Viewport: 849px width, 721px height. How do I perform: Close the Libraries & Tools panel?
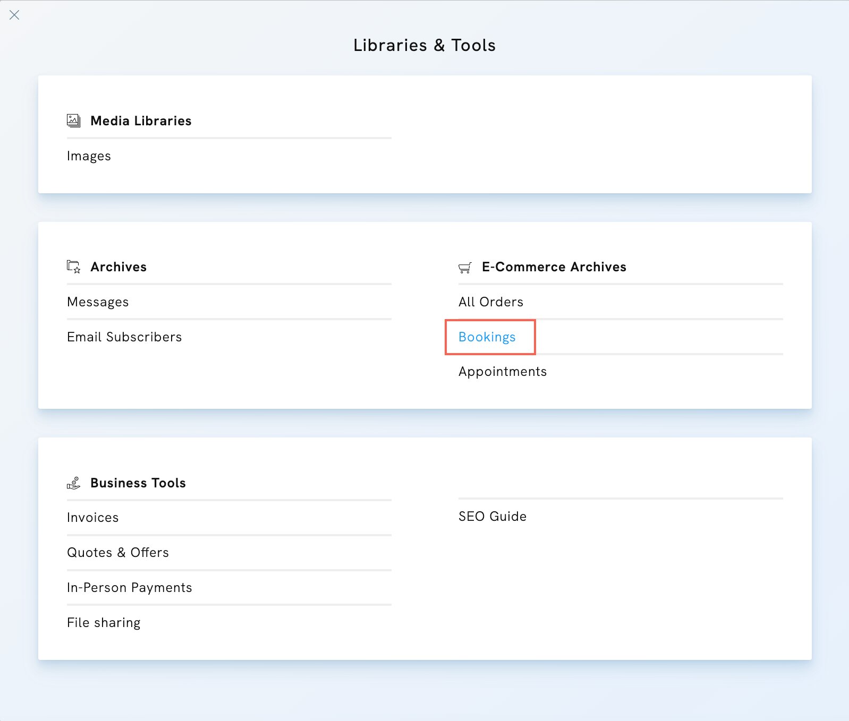coord(14,15)
